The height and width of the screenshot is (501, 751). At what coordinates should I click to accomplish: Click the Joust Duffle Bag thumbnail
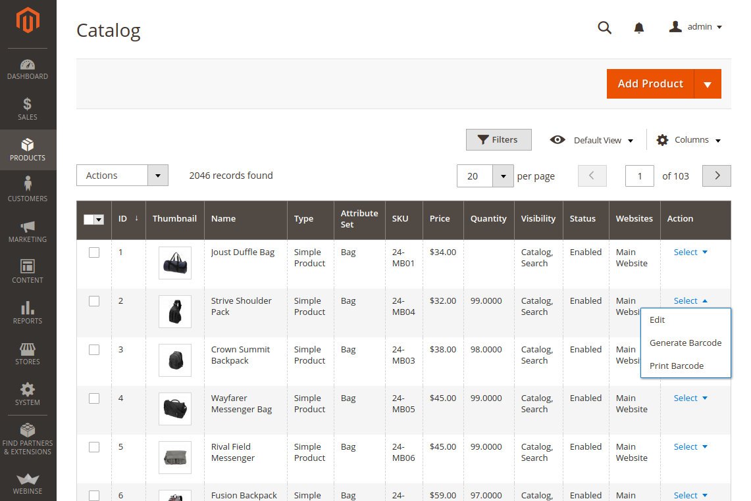pos(175,263)
